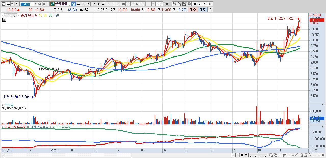This screenshot has width=326, height=158.
Task: Click the vertical line wave icon at bottom
Action: 293,155
